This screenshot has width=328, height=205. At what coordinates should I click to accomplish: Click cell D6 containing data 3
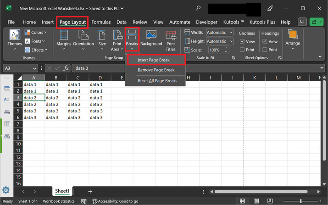(100, 117)
